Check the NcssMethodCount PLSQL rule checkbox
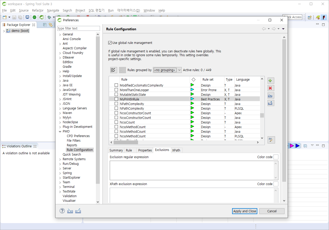This screenshot has width=329, height=230. point(116,136)
